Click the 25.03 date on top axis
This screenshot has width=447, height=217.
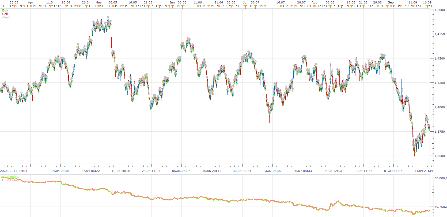[x=14, y=2]
